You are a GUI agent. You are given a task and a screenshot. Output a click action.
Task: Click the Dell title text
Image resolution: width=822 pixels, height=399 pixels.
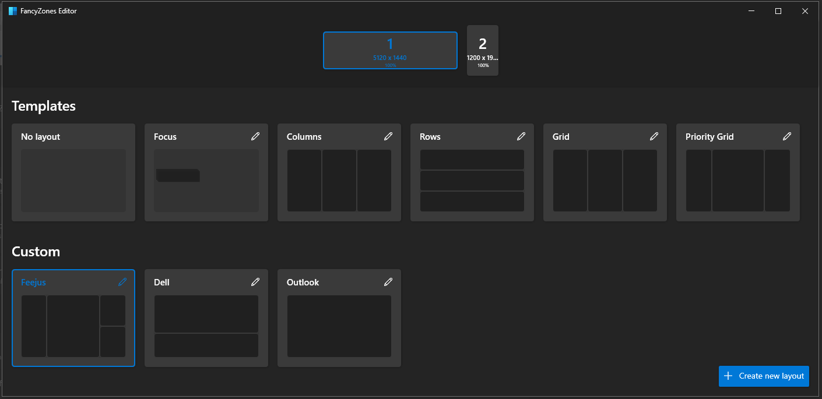pyautogui.click(x=161, y=283)
